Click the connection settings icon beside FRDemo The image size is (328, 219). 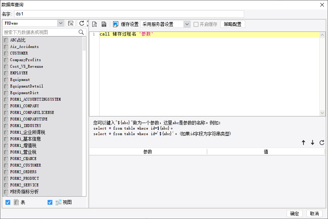[x=71, y=23]
